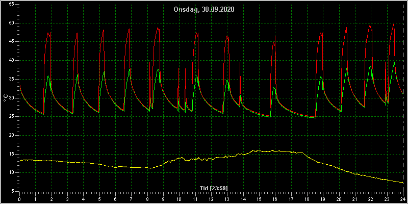The image size is (408, 204).
Task: Select hour 0 on the time axis
Action: pyautogui.click(x=19, y=199)
